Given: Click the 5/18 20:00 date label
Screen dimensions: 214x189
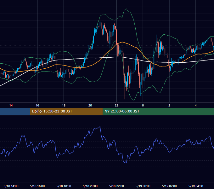Looking at the screenshot, I should coord(90,186).
